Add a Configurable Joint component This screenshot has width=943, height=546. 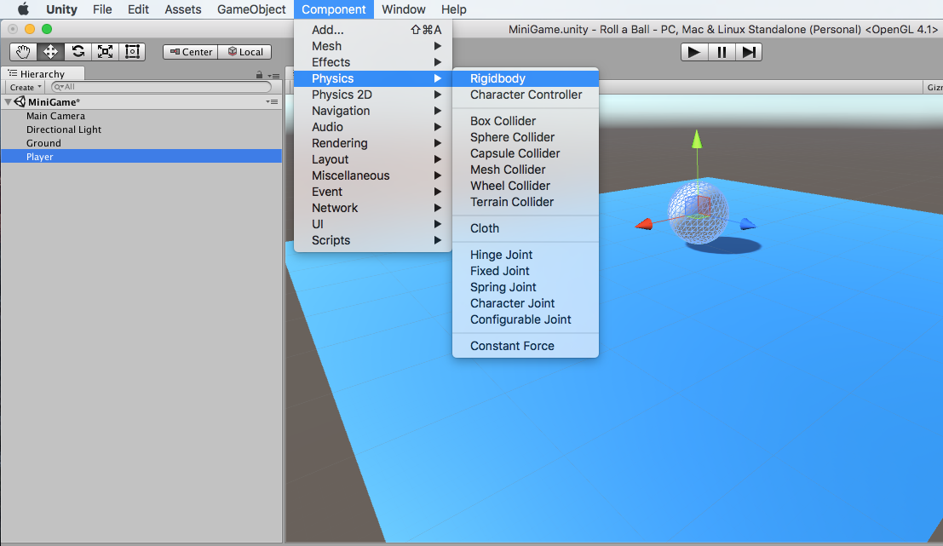[x=526, y=320]
